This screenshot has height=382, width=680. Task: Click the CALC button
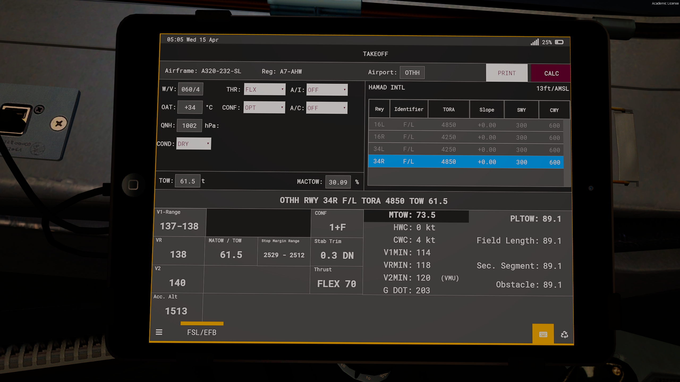[551, 73]
